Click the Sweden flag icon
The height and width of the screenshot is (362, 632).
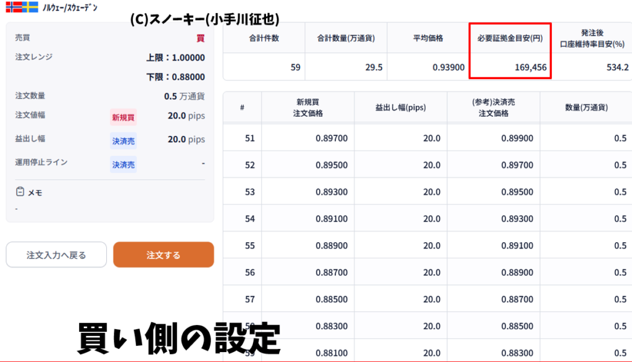point(30,7)
